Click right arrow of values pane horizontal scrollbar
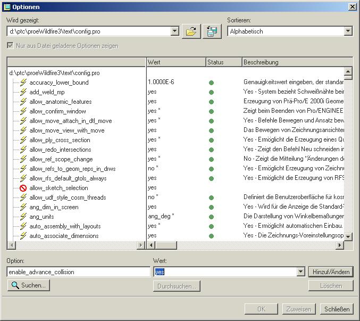Image resolution: width=360 pixels, height=321 pixels. pos(340,245)
